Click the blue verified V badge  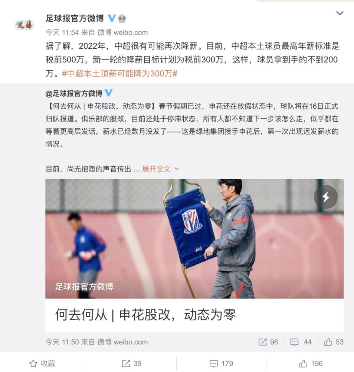[112, 18]
